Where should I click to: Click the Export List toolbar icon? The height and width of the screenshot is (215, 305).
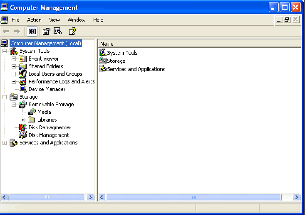click(57, 31)
